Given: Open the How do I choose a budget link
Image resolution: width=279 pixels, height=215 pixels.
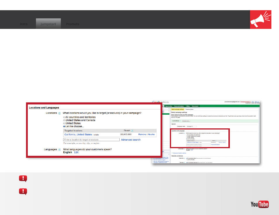Looking at the screenshot, I should (159, 160).
